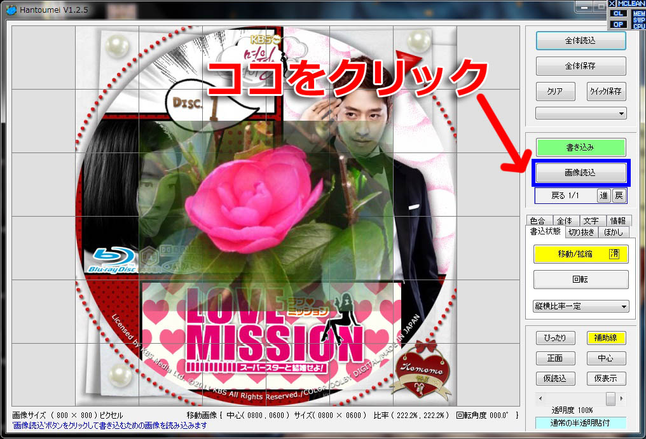Click the ぴったり button
Screen dimensions: 646x439
click(555, 338)
